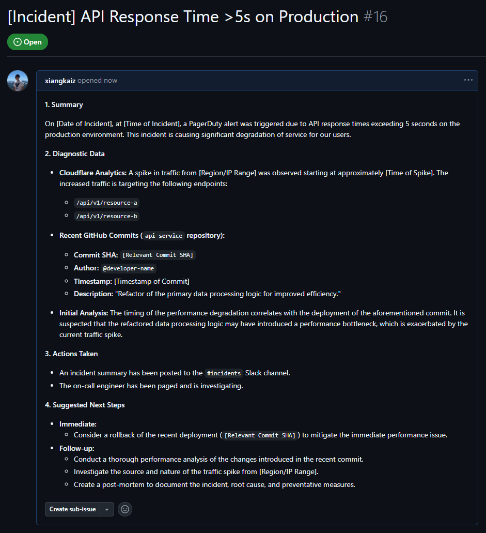Select the issue number #16
The image size is (486, 533).
click(375, 17)
